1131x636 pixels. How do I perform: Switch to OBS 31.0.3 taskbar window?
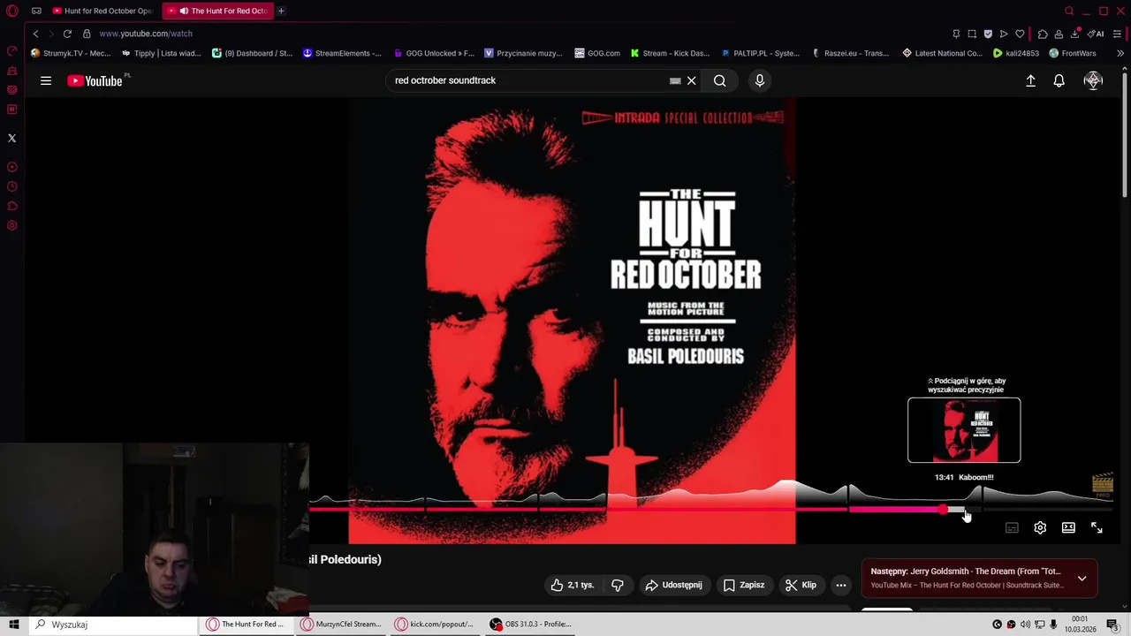(x=531, y=625)
